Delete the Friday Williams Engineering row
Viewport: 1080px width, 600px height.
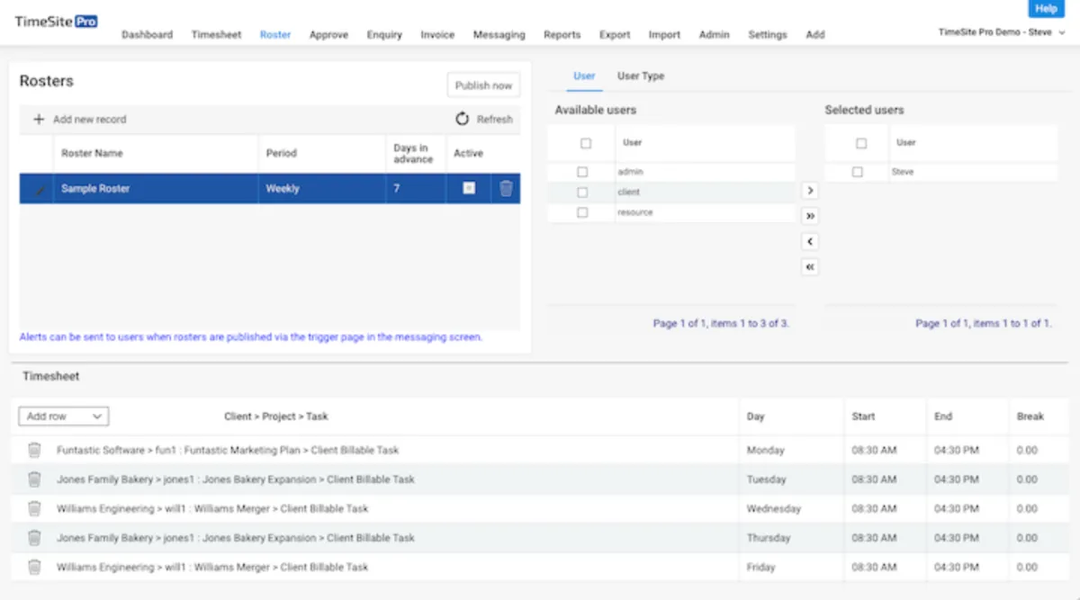33,567
